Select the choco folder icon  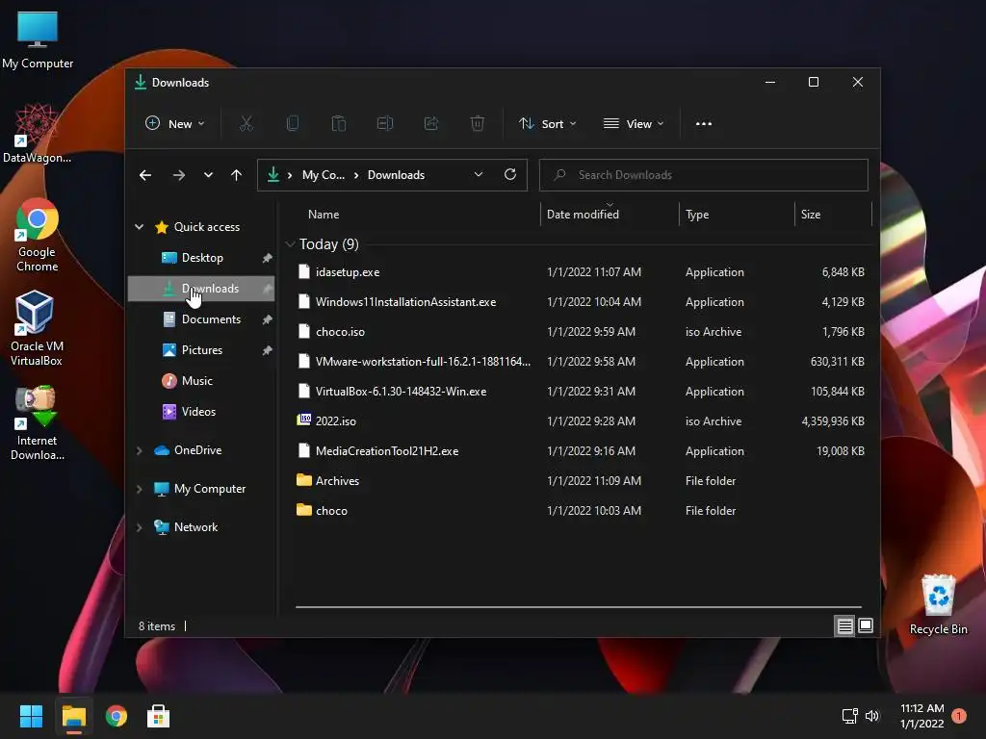[303, 510]
